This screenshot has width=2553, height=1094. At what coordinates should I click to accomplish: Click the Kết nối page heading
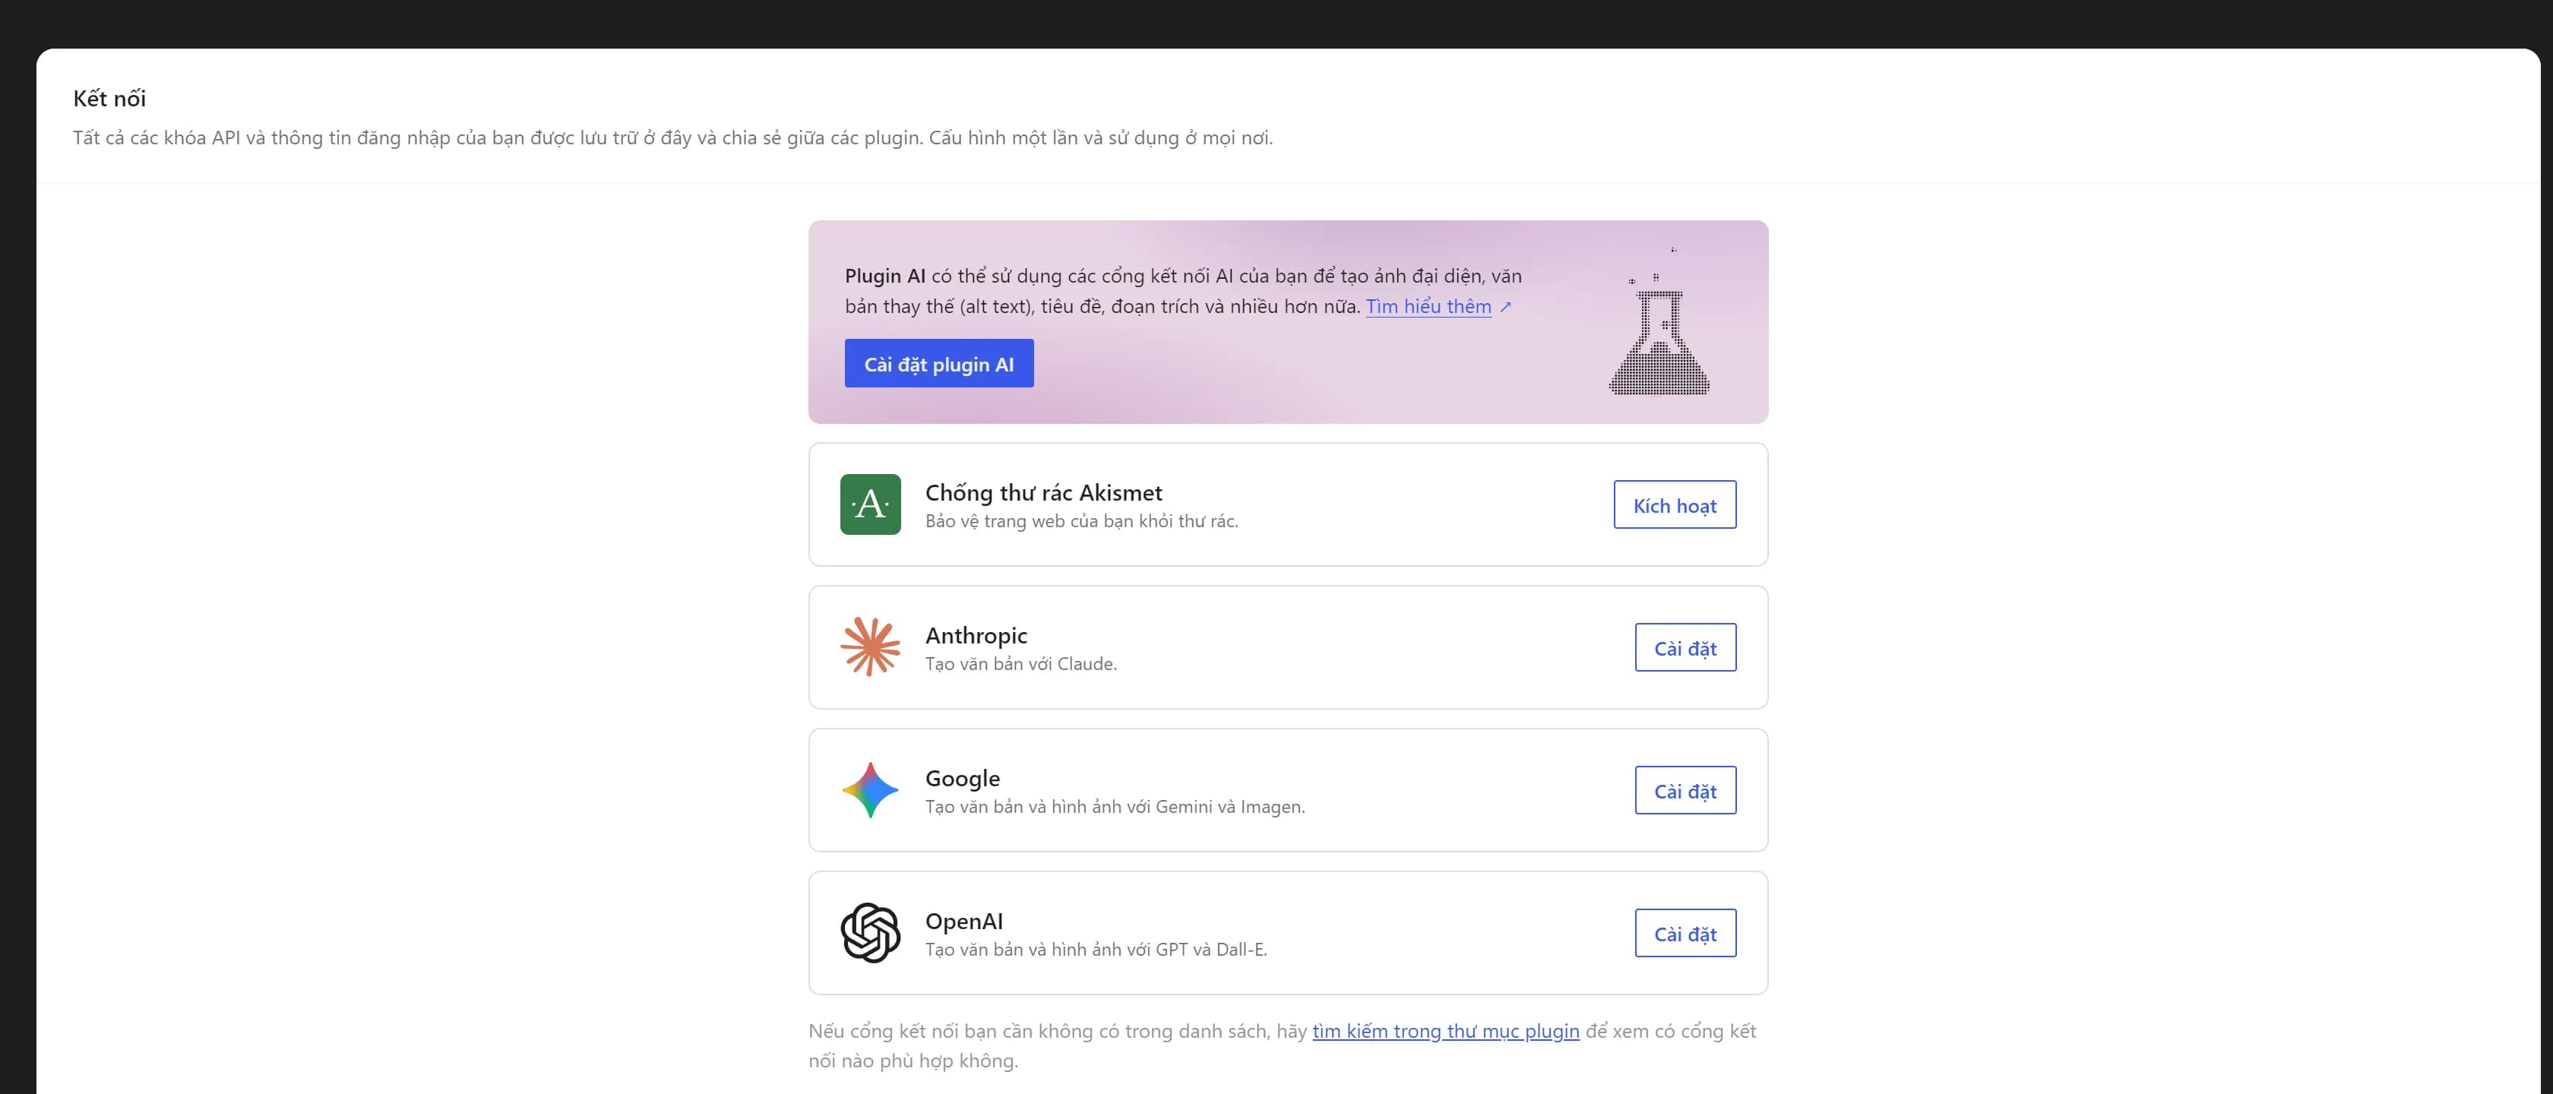click(109, 98)
